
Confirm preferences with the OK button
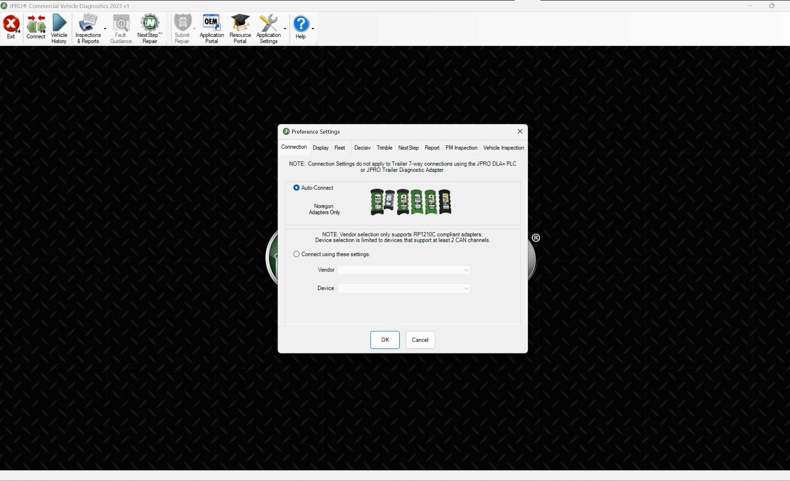point(385,340)
